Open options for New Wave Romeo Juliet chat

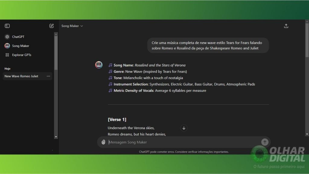pos(48,76)
